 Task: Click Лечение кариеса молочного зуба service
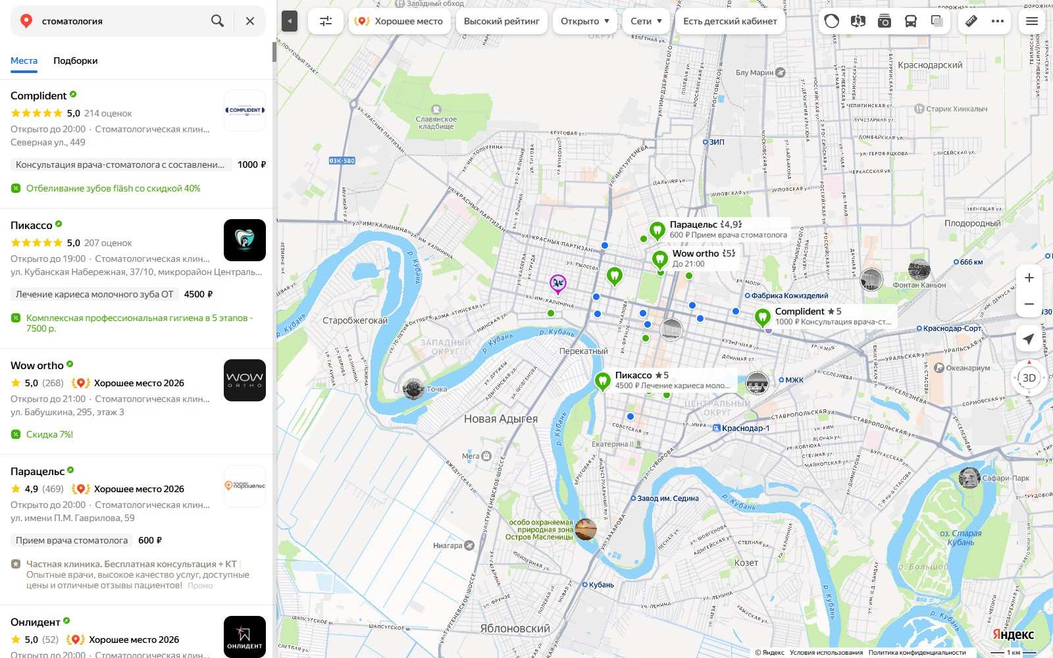95,294
